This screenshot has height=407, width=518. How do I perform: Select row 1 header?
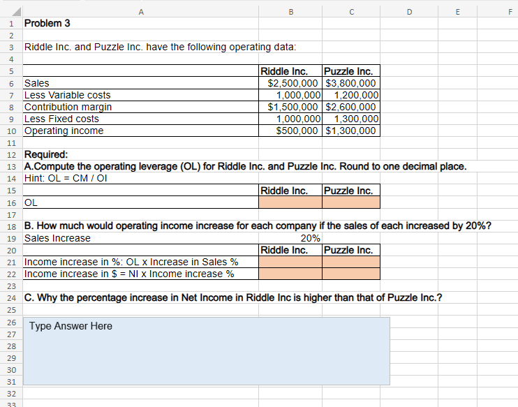point(11,24)
